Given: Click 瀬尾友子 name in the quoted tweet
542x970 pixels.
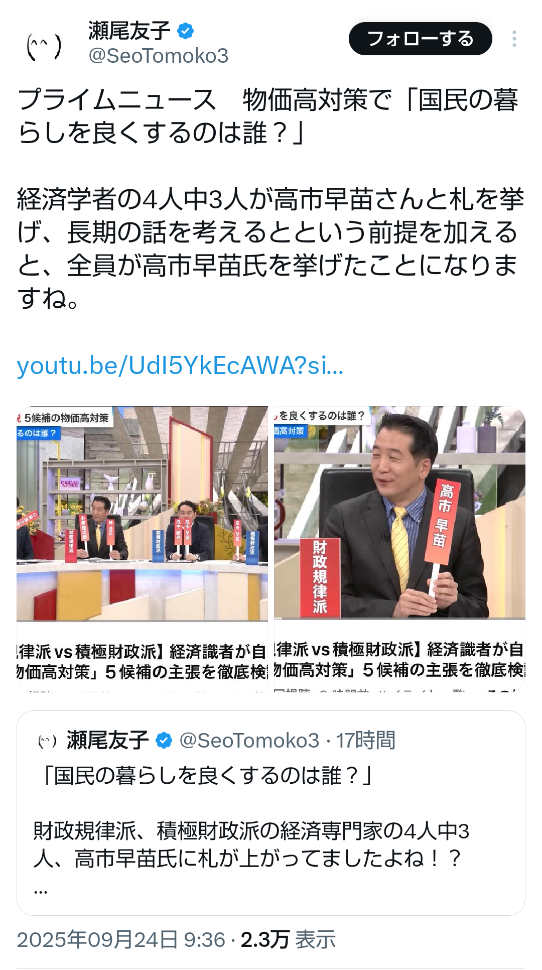Looking at the screenshot, I should point(108,741).
